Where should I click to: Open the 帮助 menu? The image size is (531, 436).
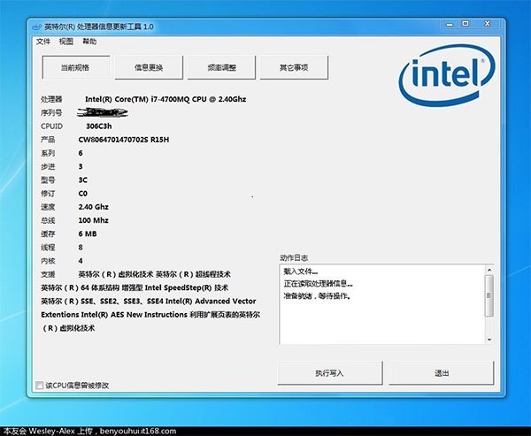tap(89, 42)
